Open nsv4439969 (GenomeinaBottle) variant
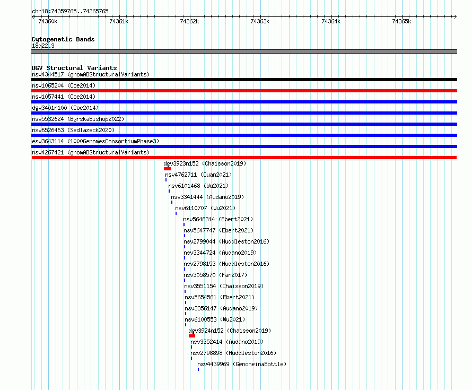472x390 pixels. click(x=242, y=364)
